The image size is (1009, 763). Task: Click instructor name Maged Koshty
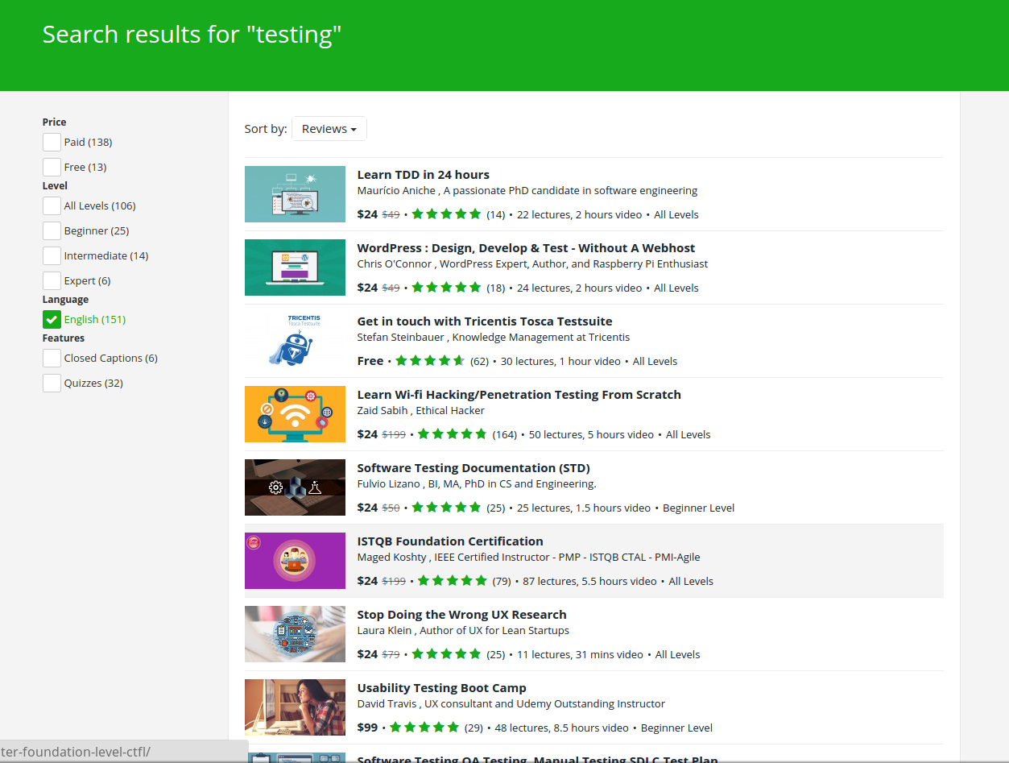(393, 558)
